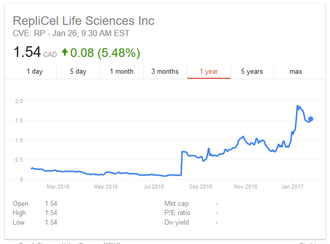
Task: Click the RepliCel Life Sciences Inc title
Action: tap(84, 21)
